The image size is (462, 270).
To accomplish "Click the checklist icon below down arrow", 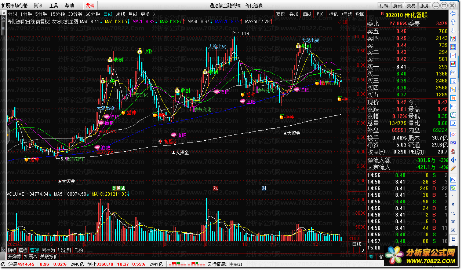I will point(453,39).
